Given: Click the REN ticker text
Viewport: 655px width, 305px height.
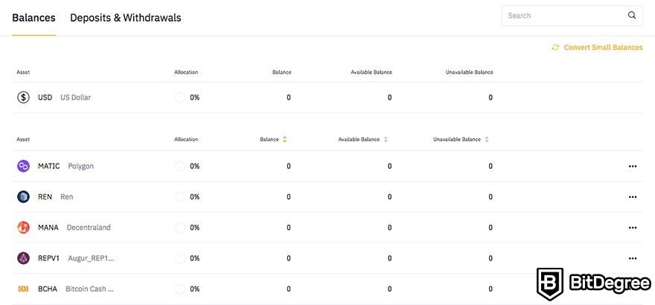Looking at the screenshot, I should 45,197.
